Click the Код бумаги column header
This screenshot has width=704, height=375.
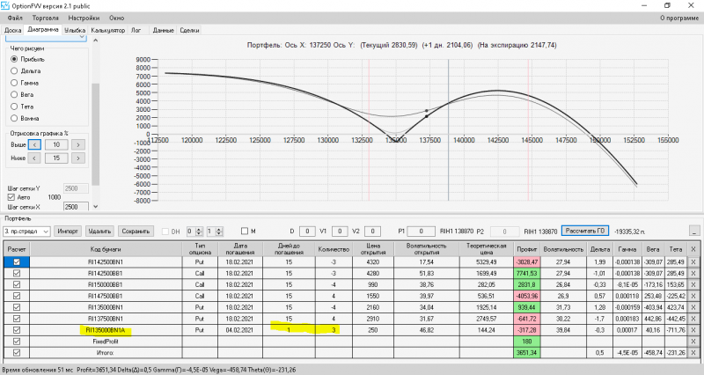tap(106, 249)
